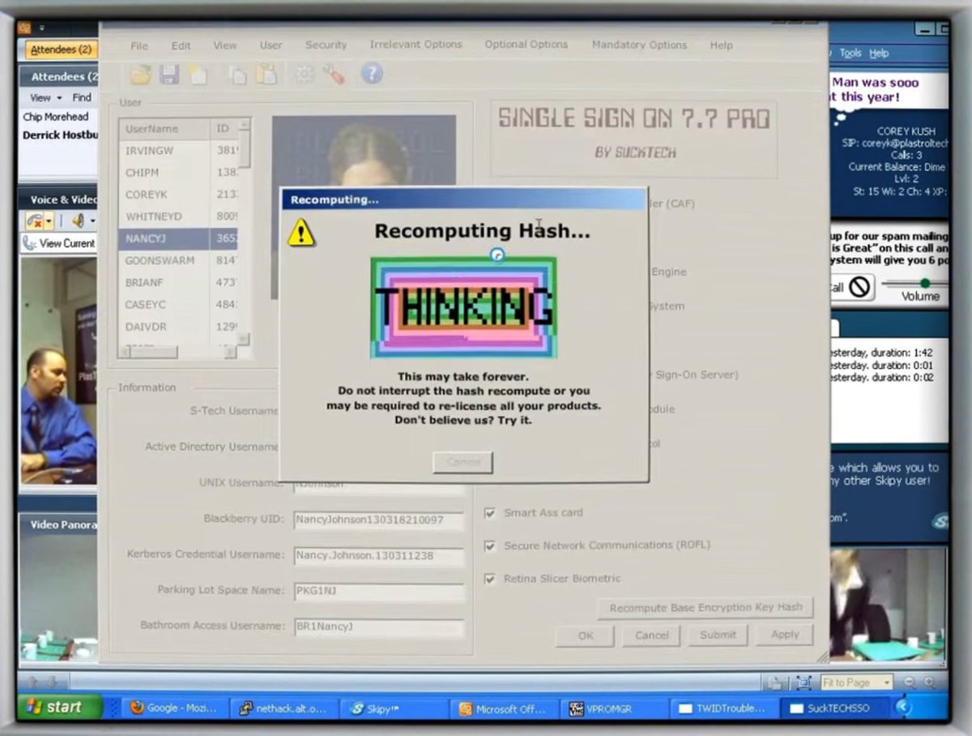Open the Edit menu
The width and height of the screenshot is (972, 736).
click(181, 45)
